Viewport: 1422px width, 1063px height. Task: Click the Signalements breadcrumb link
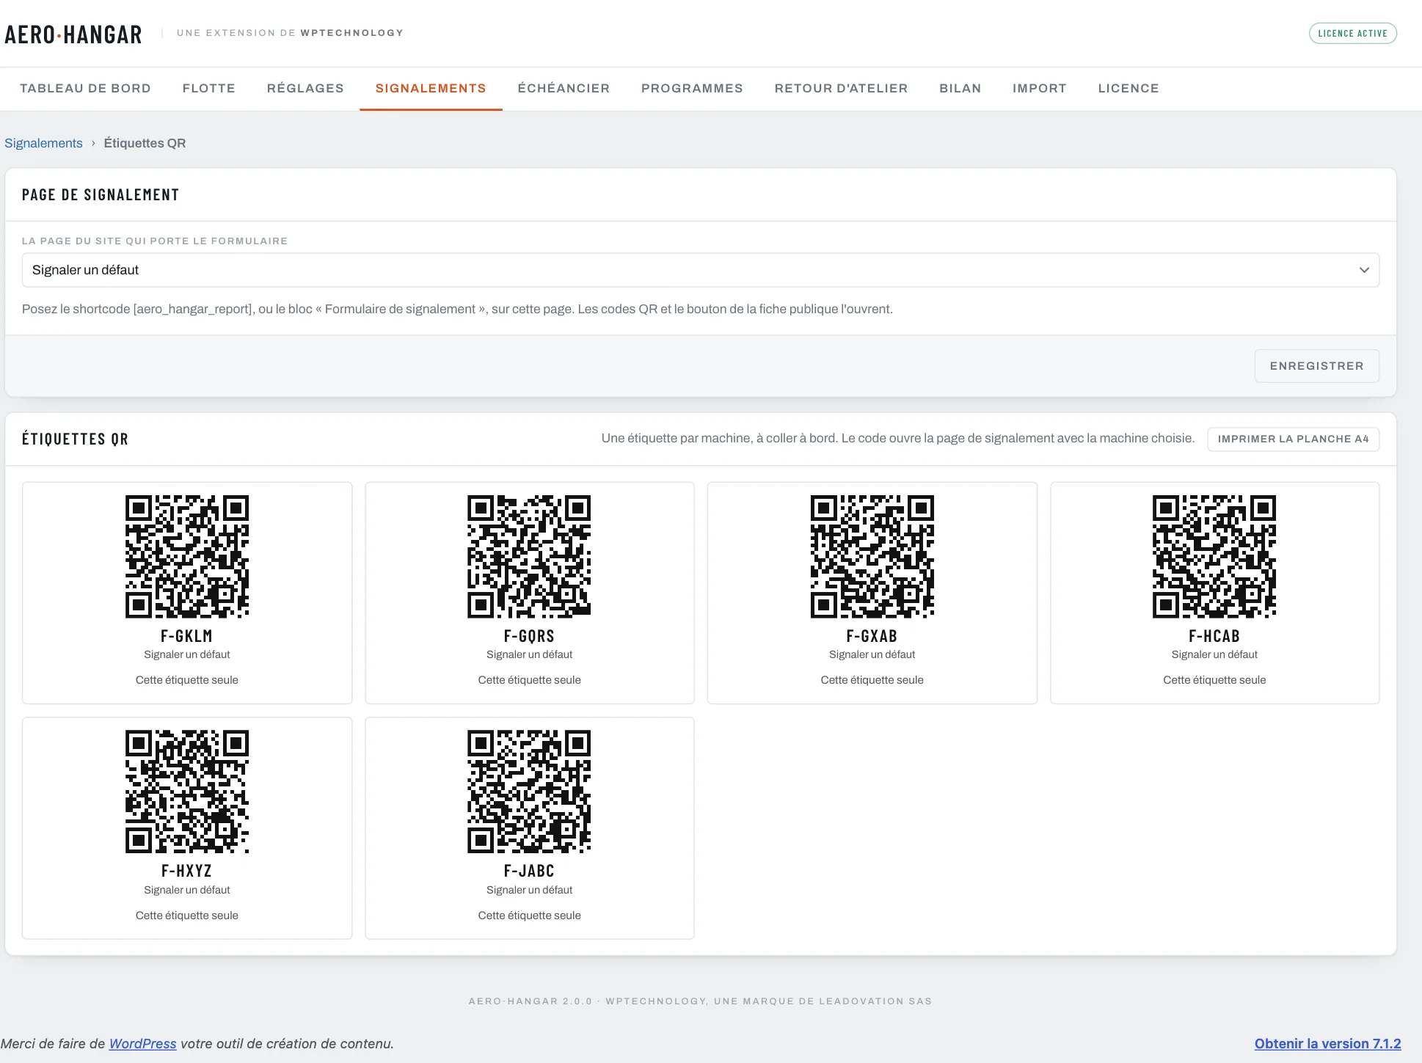pyautogui.click(x=43, y=143)
